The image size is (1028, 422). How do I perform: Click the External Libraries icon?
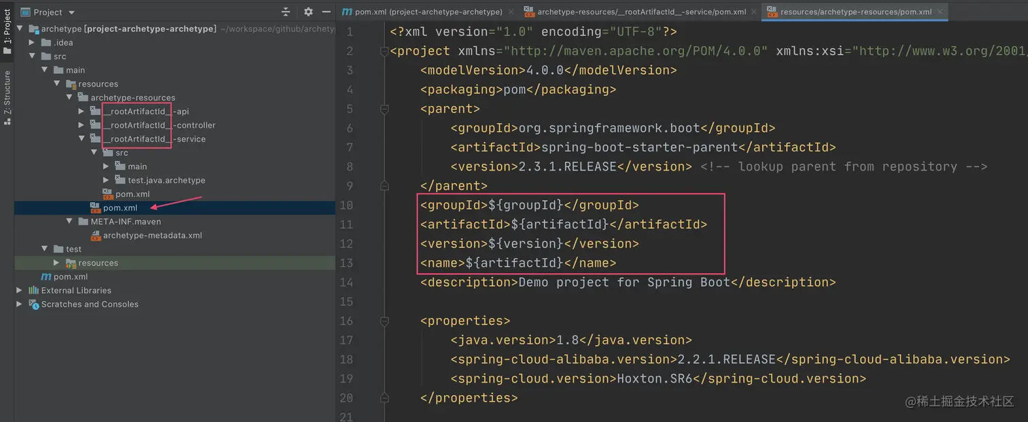click(33, 290)
